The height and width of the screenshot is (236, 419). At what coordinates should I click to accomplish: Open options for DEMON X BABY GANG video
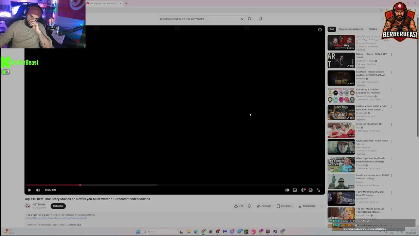(x=392, y=107)
